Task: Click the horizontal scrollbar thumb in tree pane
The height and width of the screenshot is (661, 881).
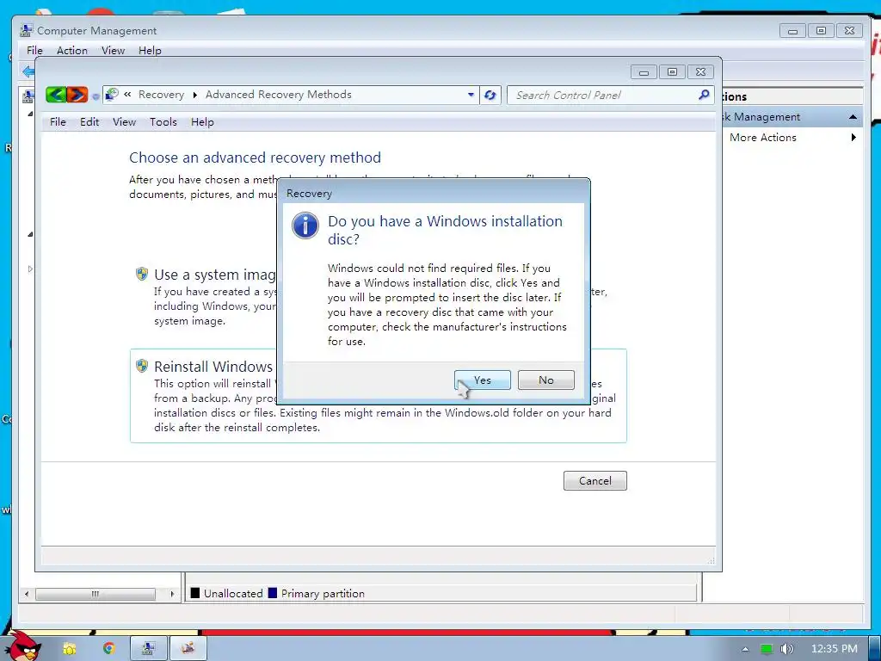Action: [x=95, y=594]
